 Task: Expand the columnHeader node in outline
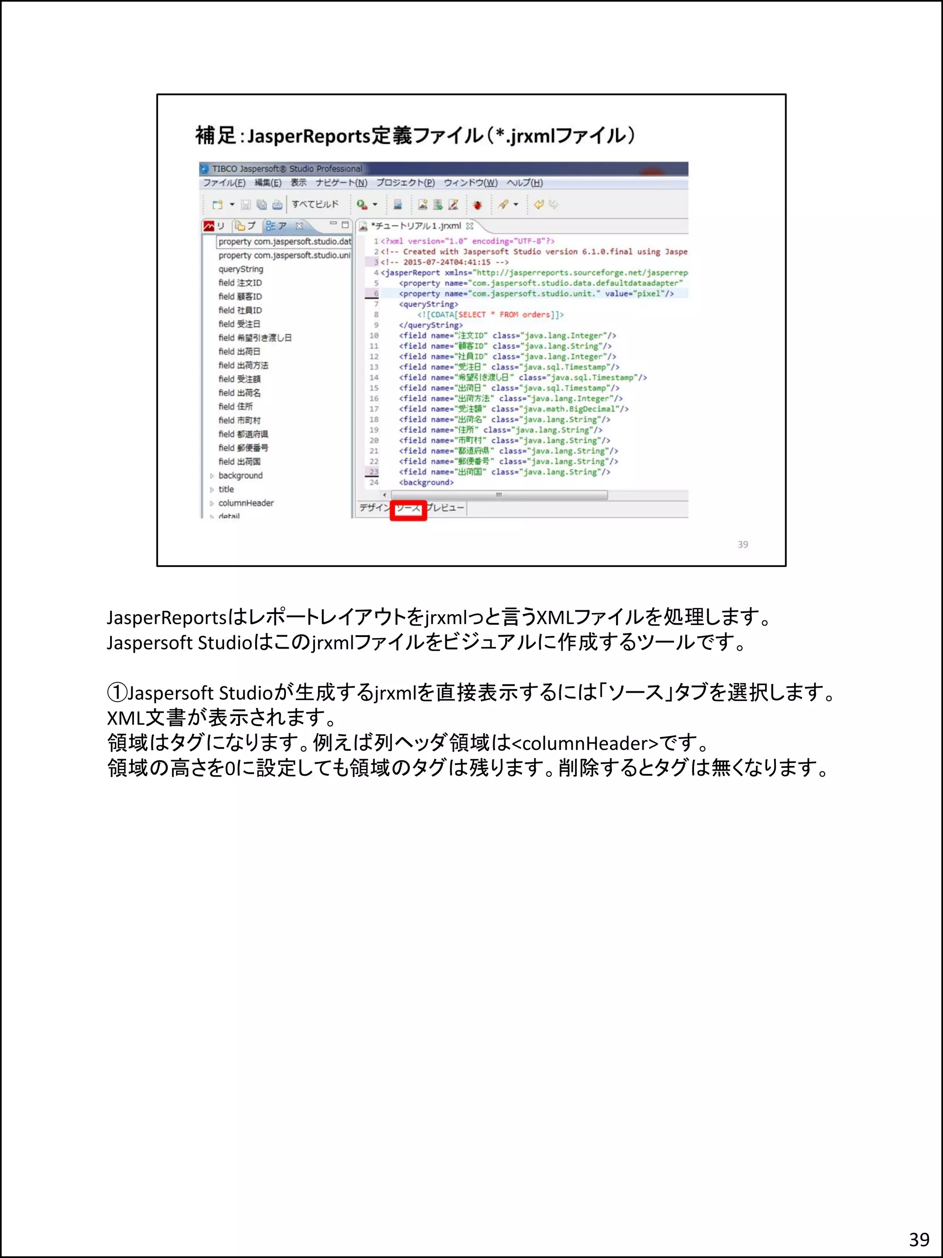pos(211,503)
